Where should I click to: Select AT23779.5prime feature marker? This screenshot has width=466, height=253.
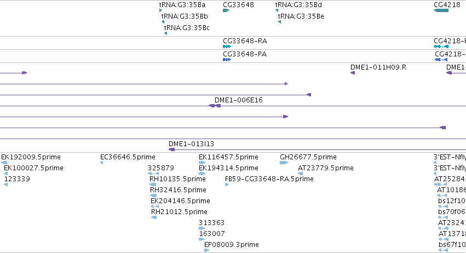(300, 174)
